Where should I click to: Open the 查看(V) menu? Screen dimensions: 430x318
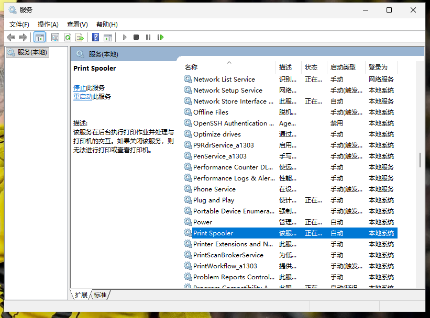pyautogui.click(x=78, y=25)
